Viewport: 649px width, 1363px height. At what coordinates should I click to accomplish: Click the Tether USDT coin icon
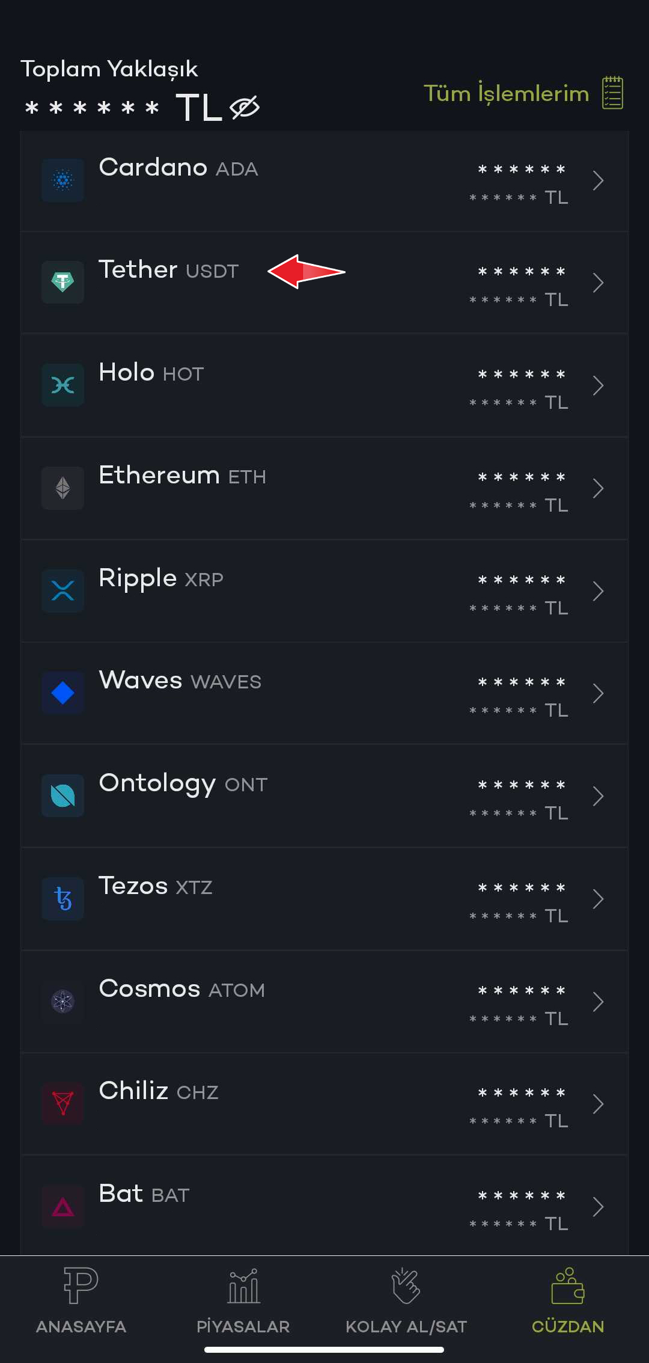(x=62, y=282)
